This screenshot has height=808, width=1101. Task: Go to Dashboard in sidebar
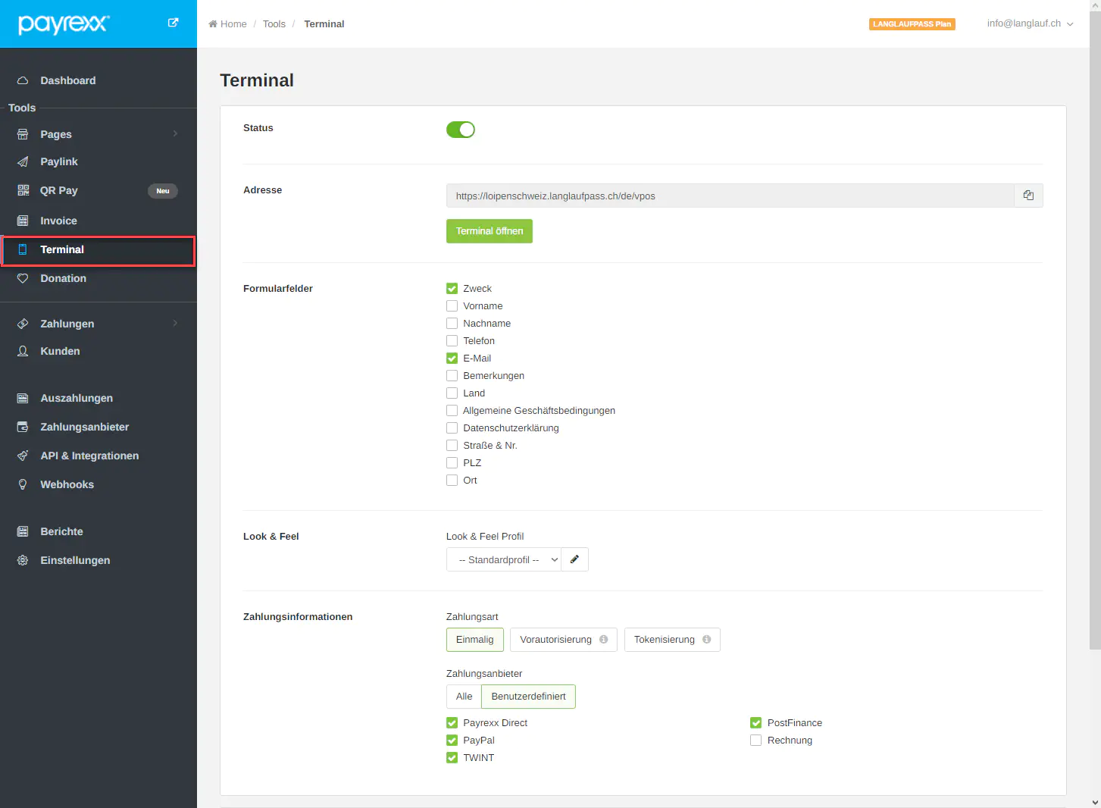67,80
